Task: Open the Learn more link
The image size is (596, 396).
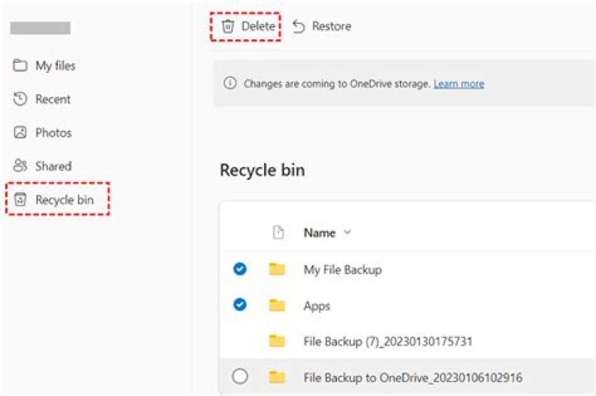Action: 459,84
